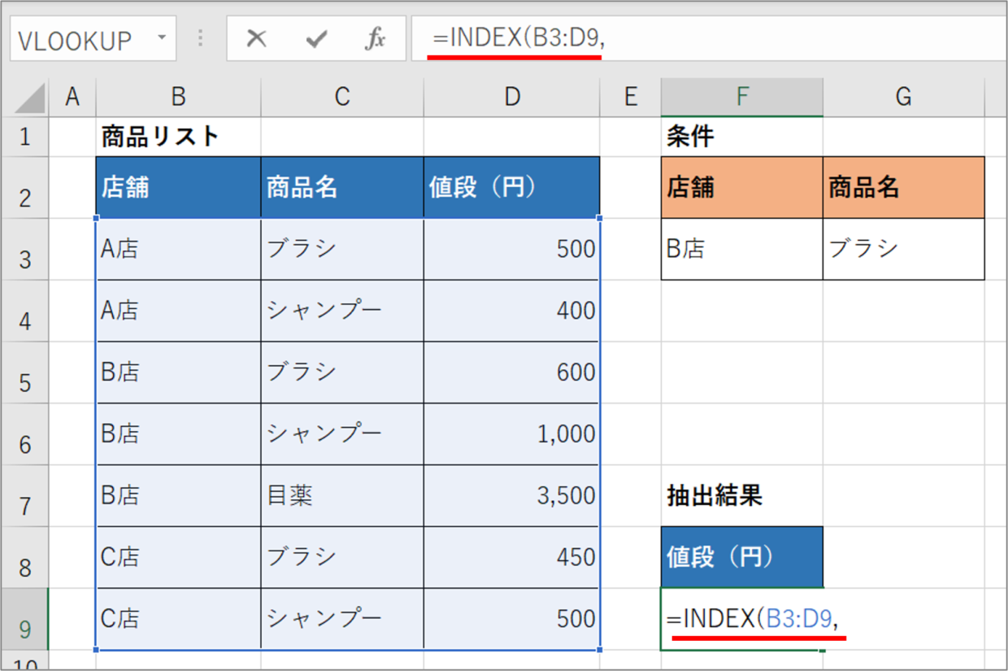Viewport: 1008px width, 671px height.
Task: Click cell G3 containing ブラシ
Action: pyautogui.click(x=903, y=249)
